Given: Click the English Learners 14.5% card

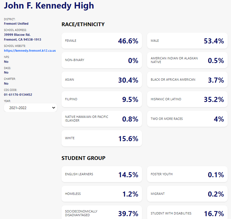Looking at the screenshot, I should pyautogui.click(x=101, y=174).
